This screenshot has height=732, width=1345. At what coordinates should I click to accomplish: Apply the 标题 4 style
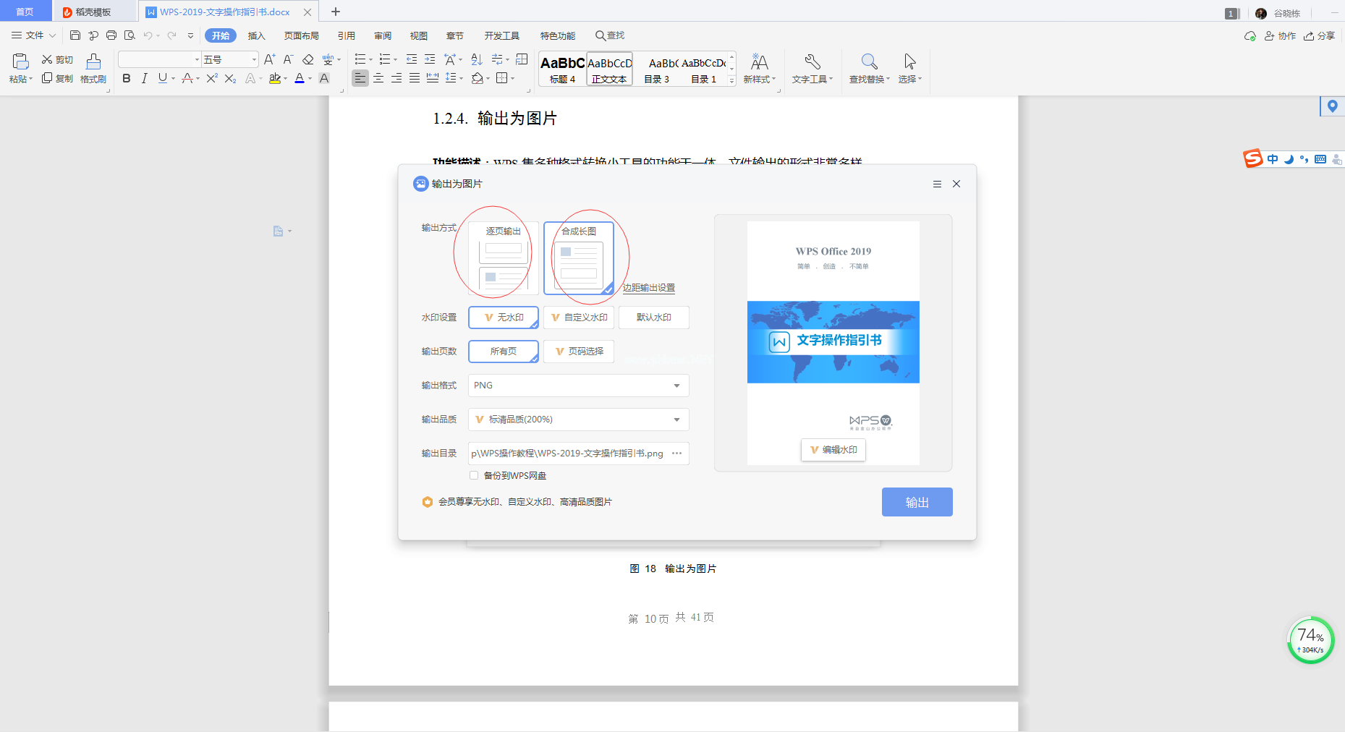[562, 69]
